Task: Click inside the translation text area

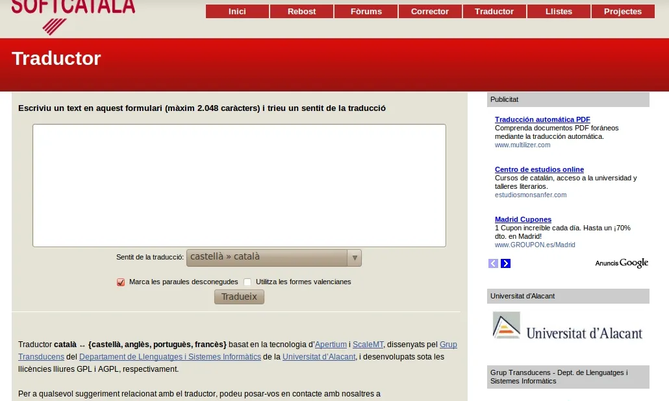Action: tap(239, 185)
